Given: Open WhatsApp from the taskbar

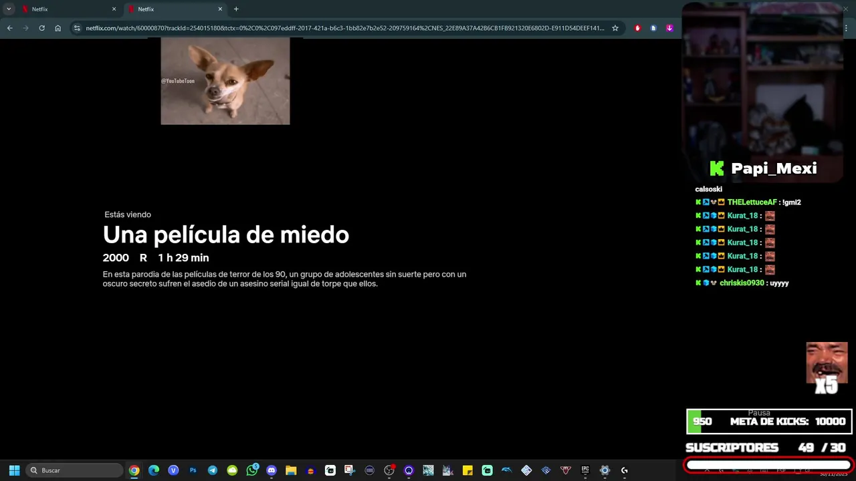Looking at the screenshot, I should tap(252, 470).
